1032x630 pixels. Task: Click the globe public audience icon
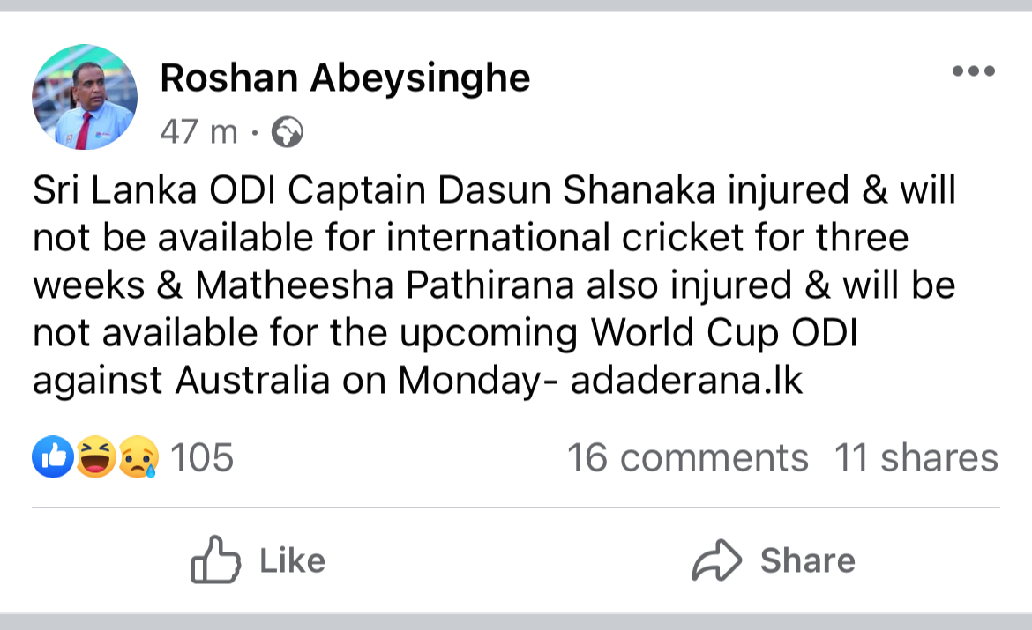(288, 131)
